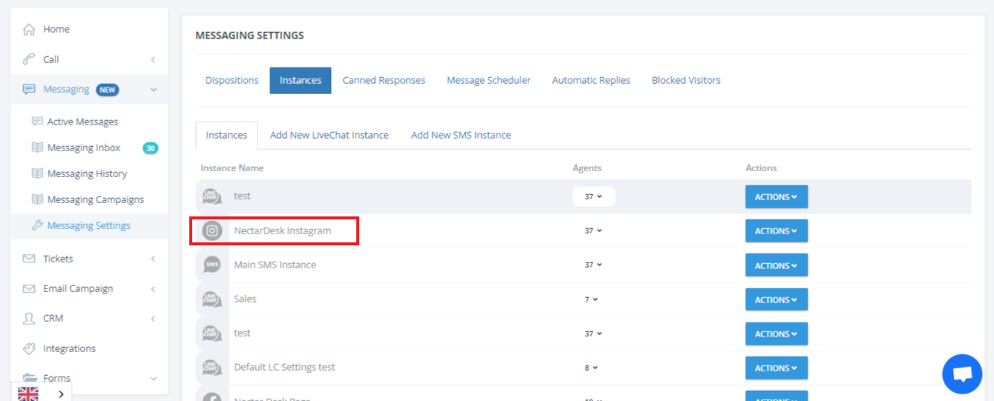The height and width of the screenshot is (401, 994).
Task: Open ACTIONS menu for Default LC Settings test
Action: pos(776,368)
